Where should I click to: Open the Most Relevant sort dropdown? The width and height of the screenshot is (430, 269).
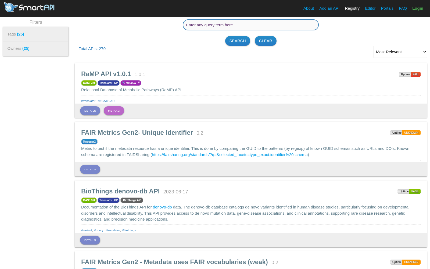click(x=400, y=52)
